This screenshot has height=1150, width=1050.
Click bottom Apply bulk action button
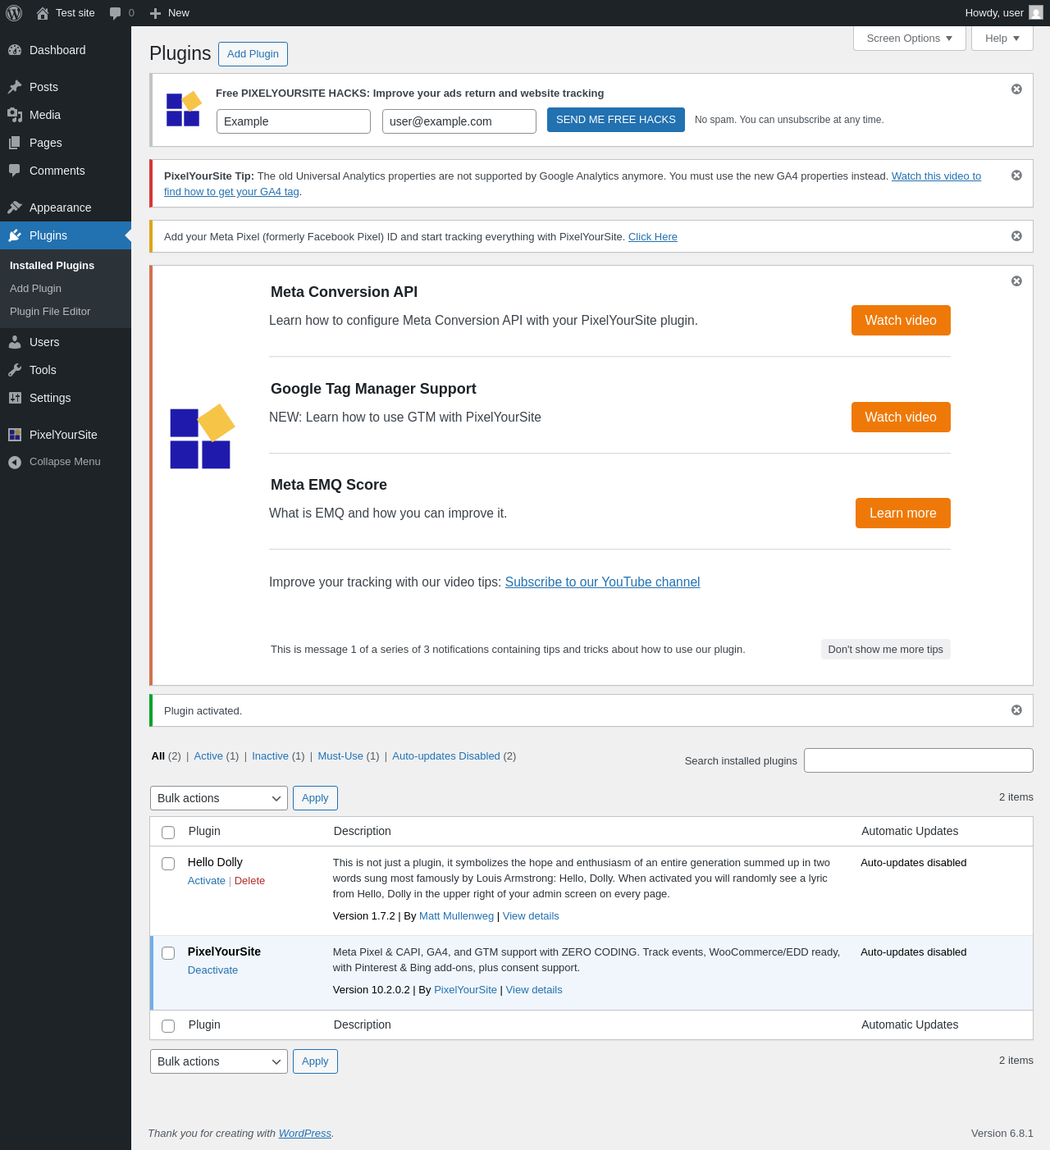(315, 1061)
